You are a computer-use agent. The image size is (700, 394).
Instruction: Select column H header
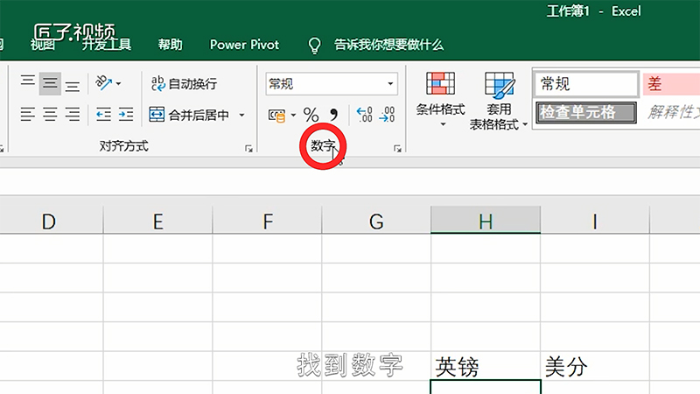486,222
